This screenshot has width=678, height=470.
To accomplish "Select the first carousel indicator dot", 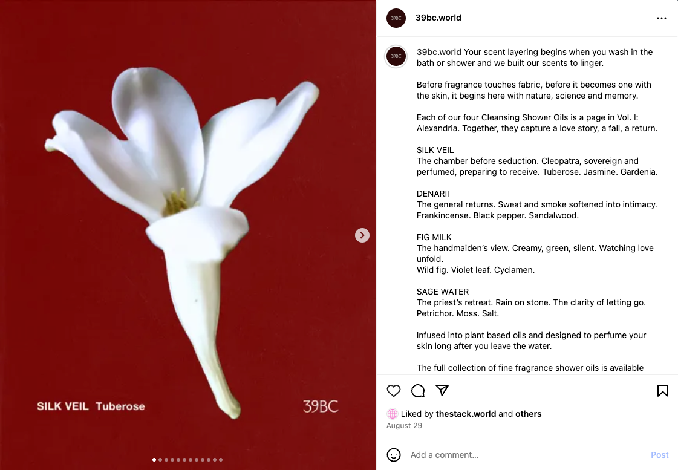I will coord(154,460).
